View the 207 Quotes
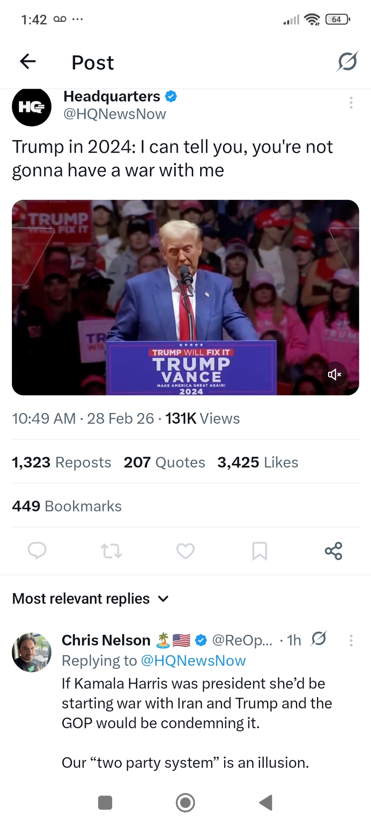Screen dimensions: 371x826 pyautogui.click(x=164, y=462)
